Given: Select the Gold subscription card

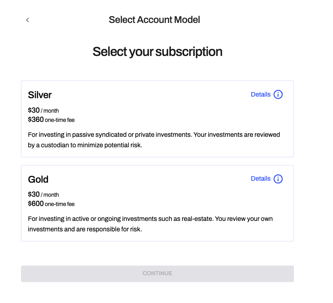Looking at the screenshot, I should click(x=157, y=203).
